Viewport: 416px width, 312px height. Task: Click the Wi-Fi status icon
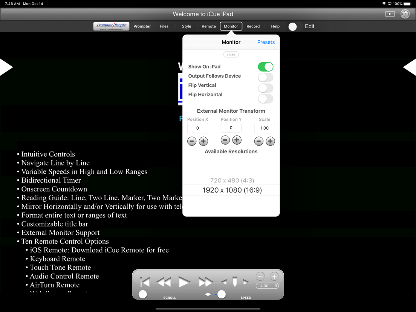click(384, 4)
